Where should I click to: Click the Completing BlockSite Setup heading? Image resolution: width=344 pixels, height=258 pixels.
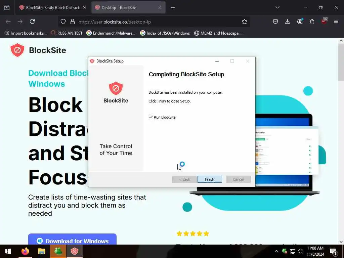(186, 74)
